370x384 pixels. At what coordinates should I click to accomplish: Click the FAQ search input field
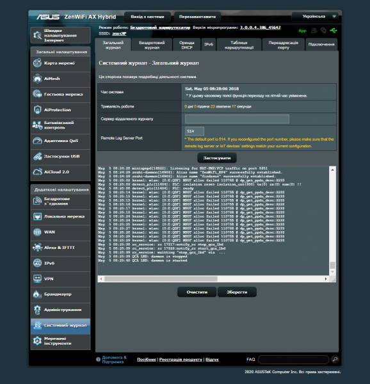click(293, 360)
